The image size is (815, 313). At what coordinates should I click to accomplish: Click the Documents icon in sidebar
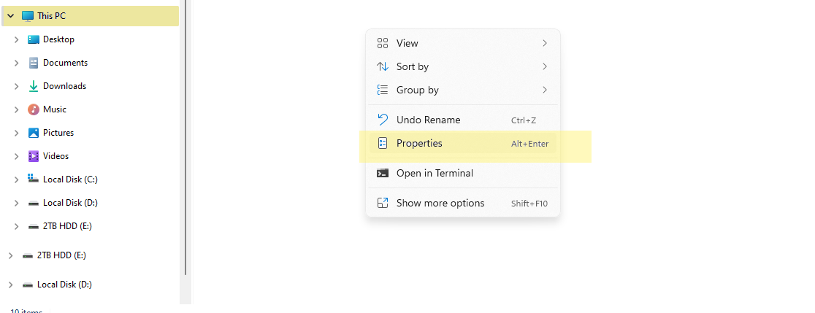click(x=34, y=63)
